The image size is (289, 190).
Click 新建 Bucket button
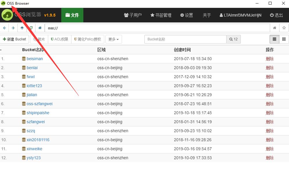pyautogui.click(x=15, y=39)
